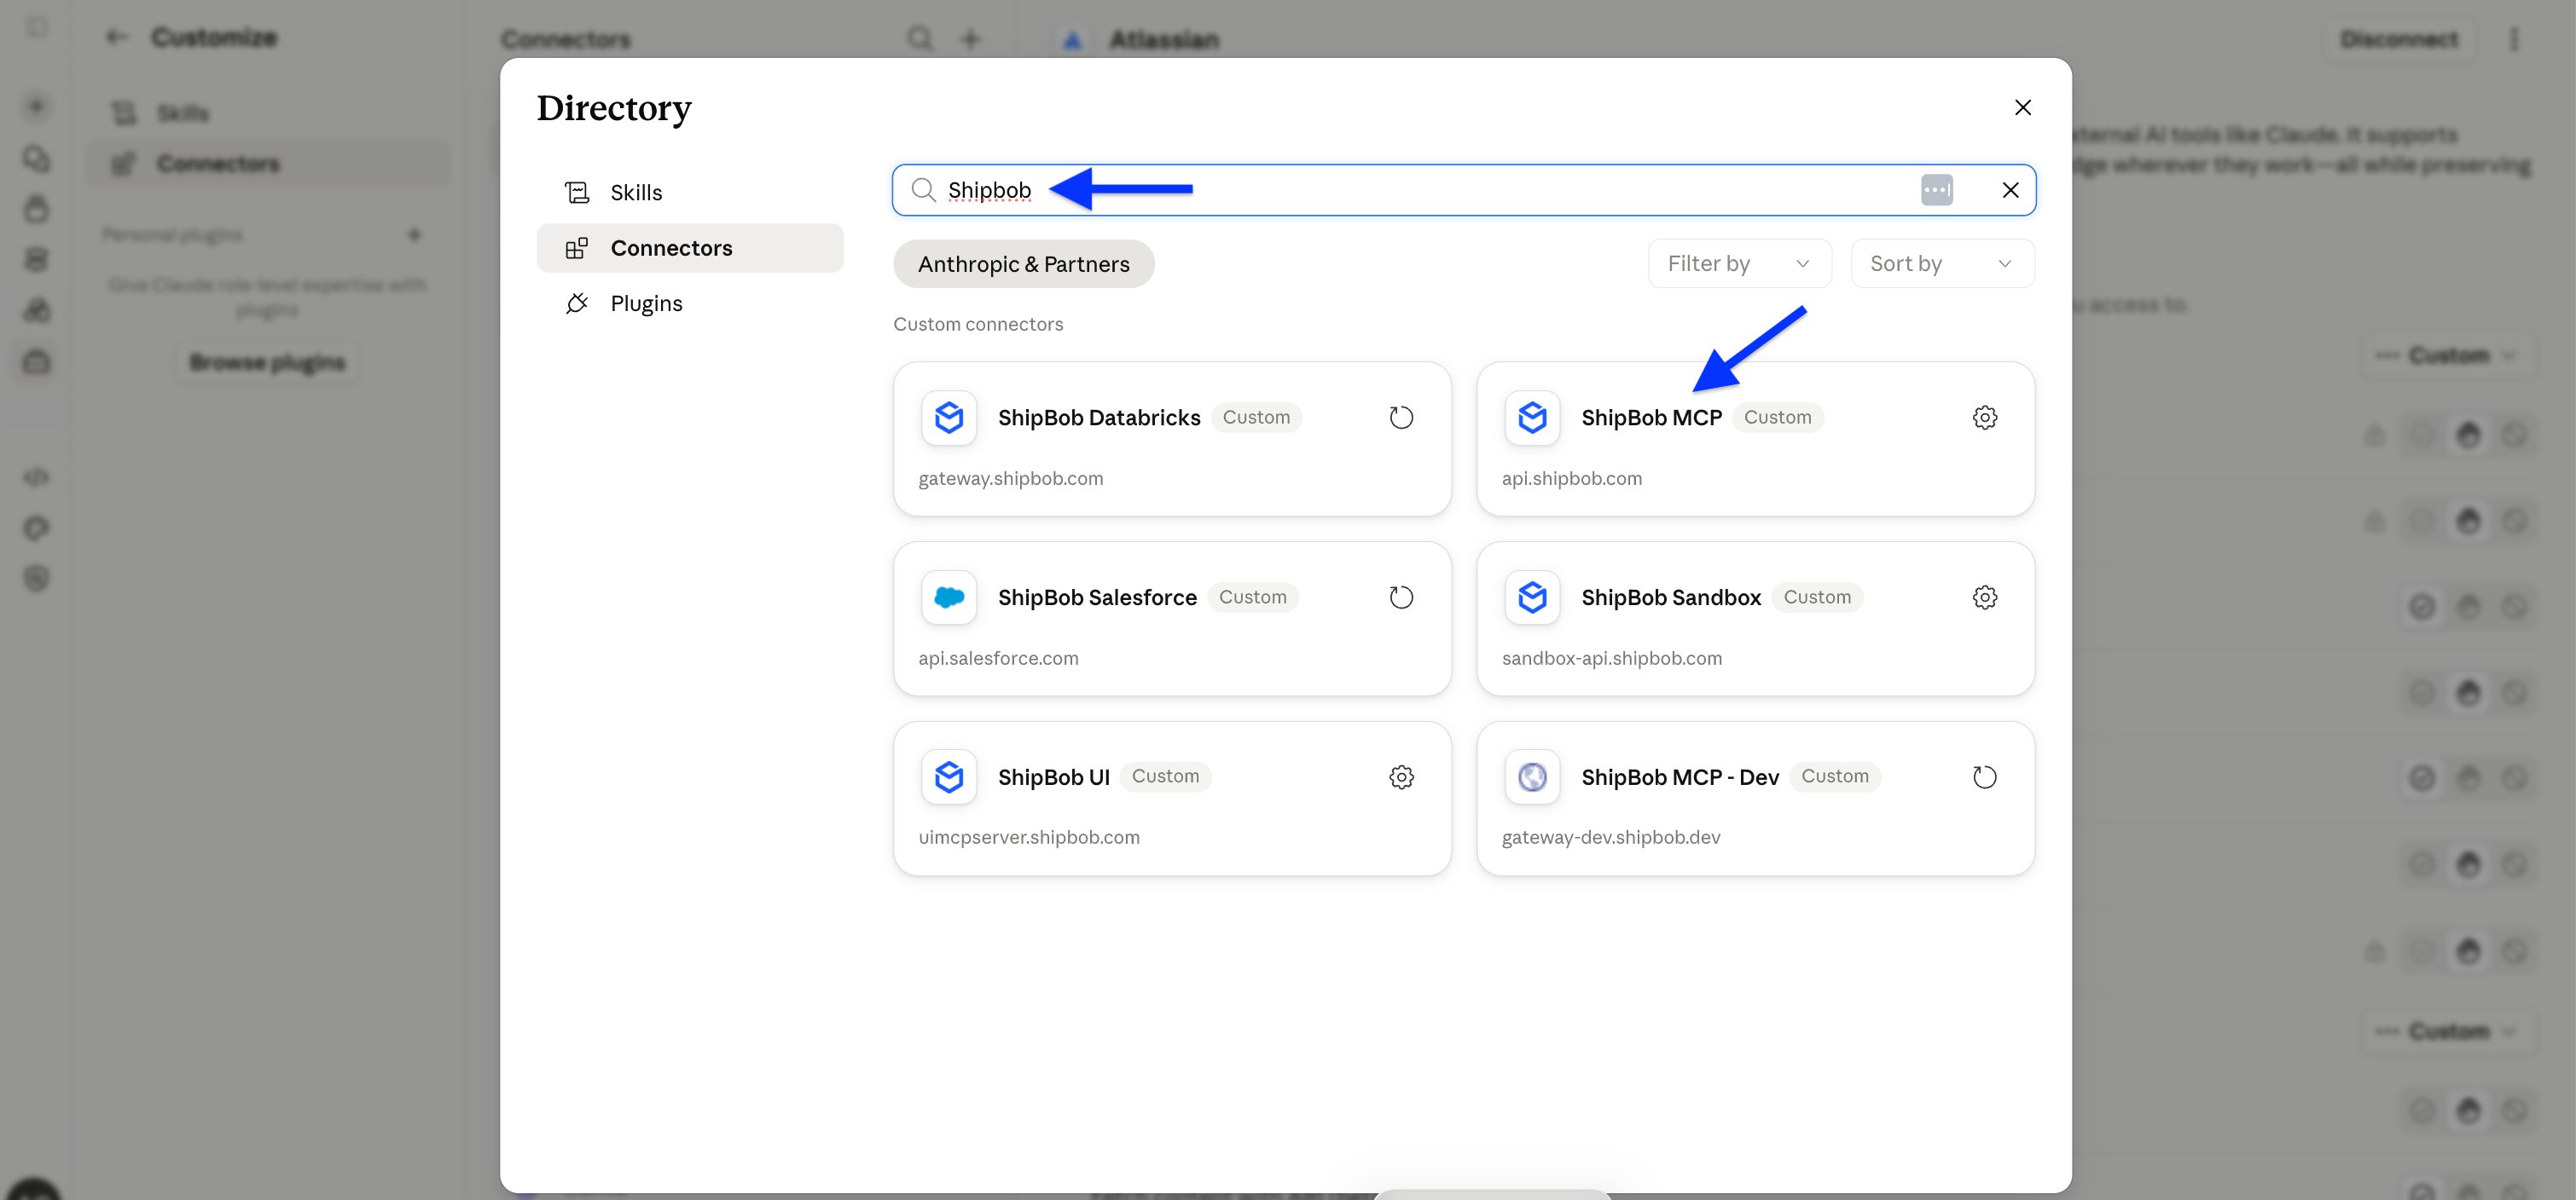The image size is (2576, 1200).
Task: Click the ShipBob Sandbox connector name
Action: click(x=1671, y=597)
